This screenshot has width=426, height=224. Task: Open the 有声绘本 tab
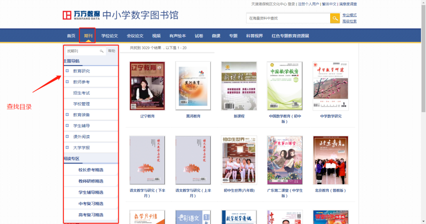pyautogui.click(x=177, y=36)
